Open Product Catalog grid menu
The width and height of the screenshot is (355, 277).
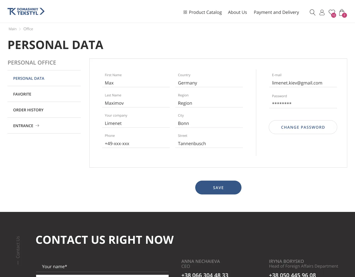202,12
